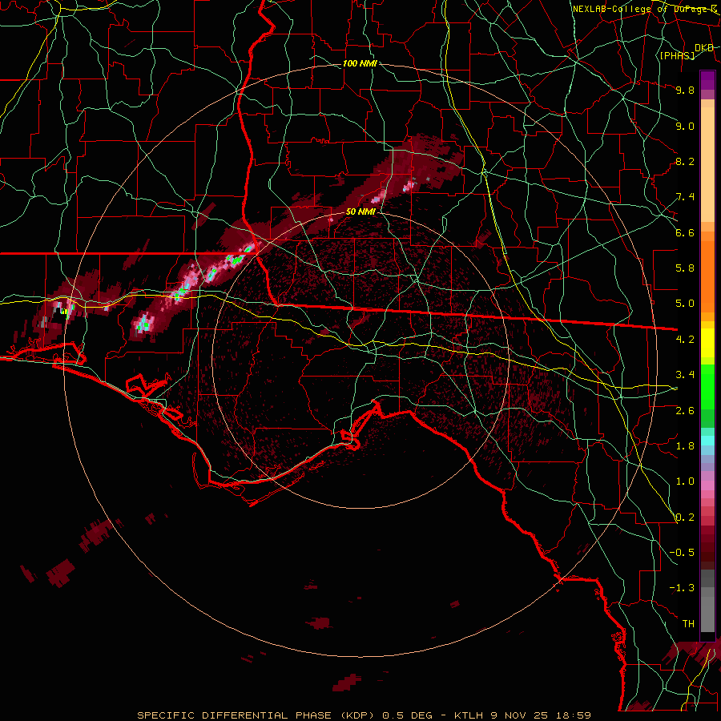Click the "5.0" scale value
Image resolution: width=721 pixels, height=721 pixels.
coord(685,304)
